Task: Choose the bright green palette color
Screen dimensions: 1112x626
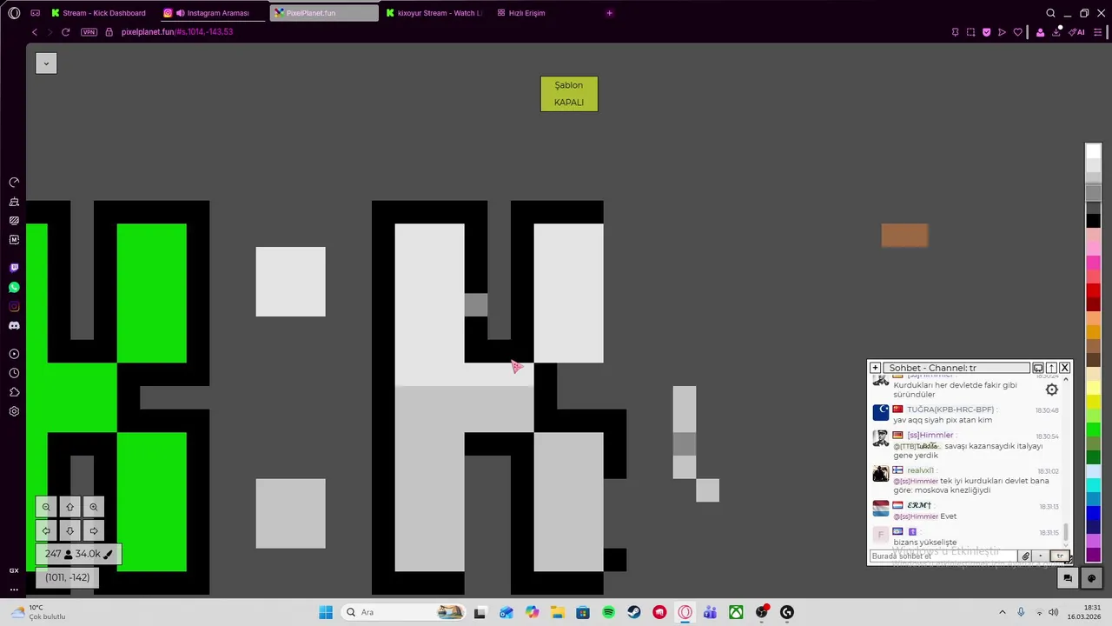Action: tap(1094, 430)
